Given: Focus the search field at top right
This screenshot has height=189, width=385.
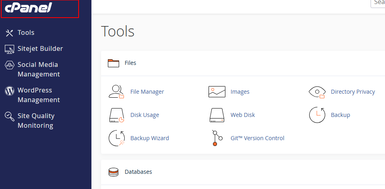Looking at the screenshot, I should [x=378, y=2].
